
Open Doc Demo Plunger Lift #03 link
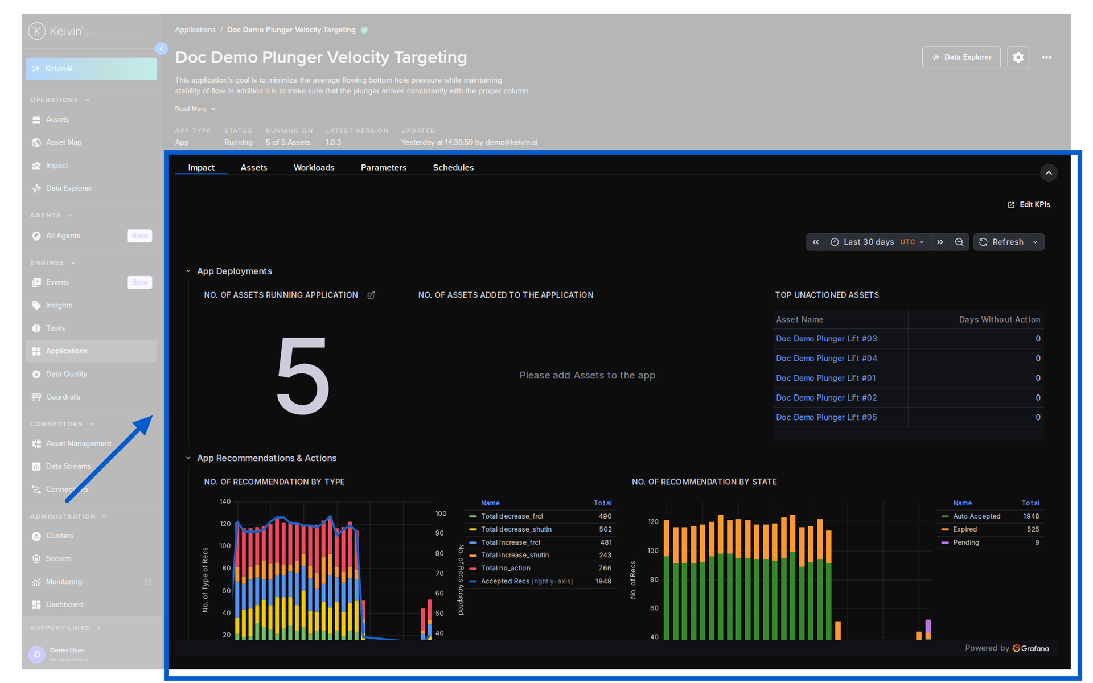click(x=826, y=339)
